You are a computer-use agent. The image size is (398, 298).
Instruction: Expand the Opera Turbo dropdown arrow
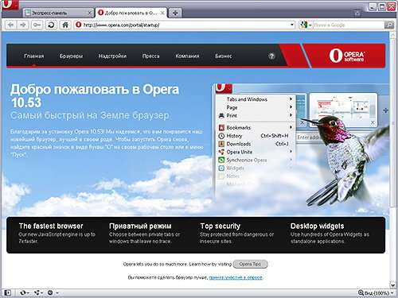coord(57,293)
